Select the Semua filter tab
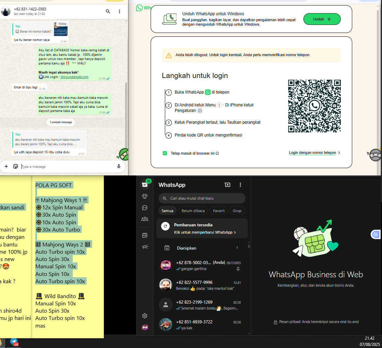The image size is (382, 348). (x=167, y=211)
